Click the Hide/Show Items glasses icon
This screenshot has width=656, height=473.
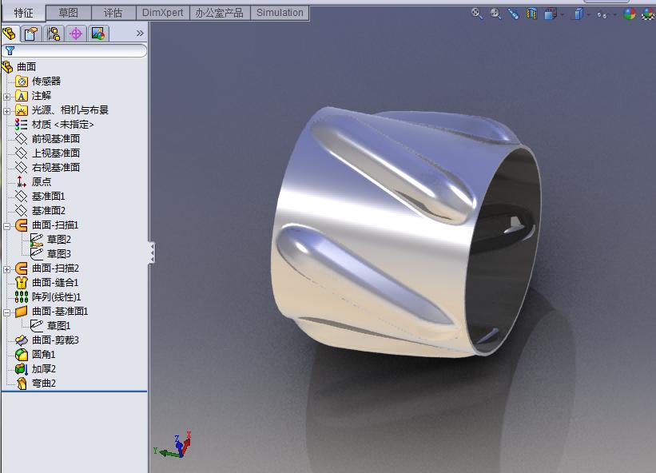pos(602,15)
